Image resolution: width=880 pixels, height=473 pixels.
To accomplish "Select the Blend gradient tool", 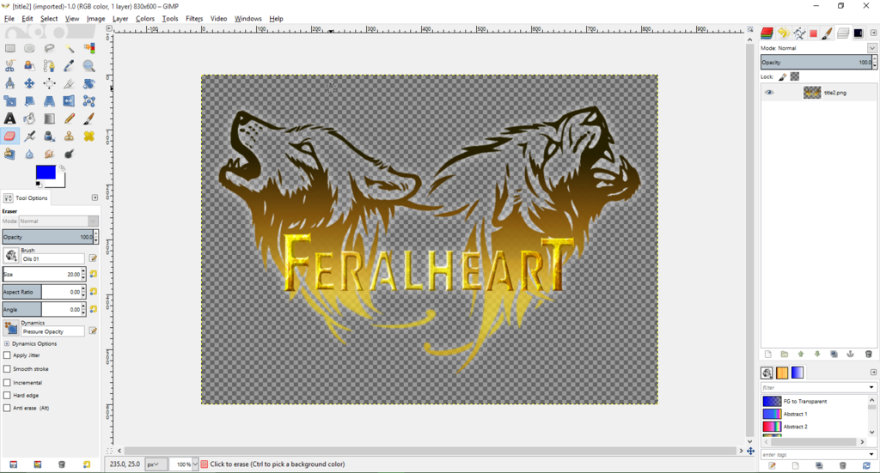I will pyautogui.click(x=49, y=118).
